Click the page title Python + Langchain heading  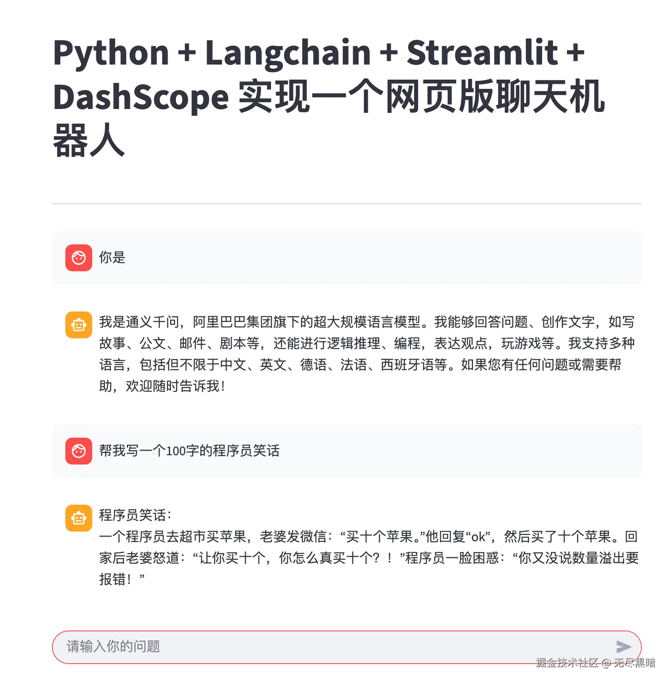(329, 96)
